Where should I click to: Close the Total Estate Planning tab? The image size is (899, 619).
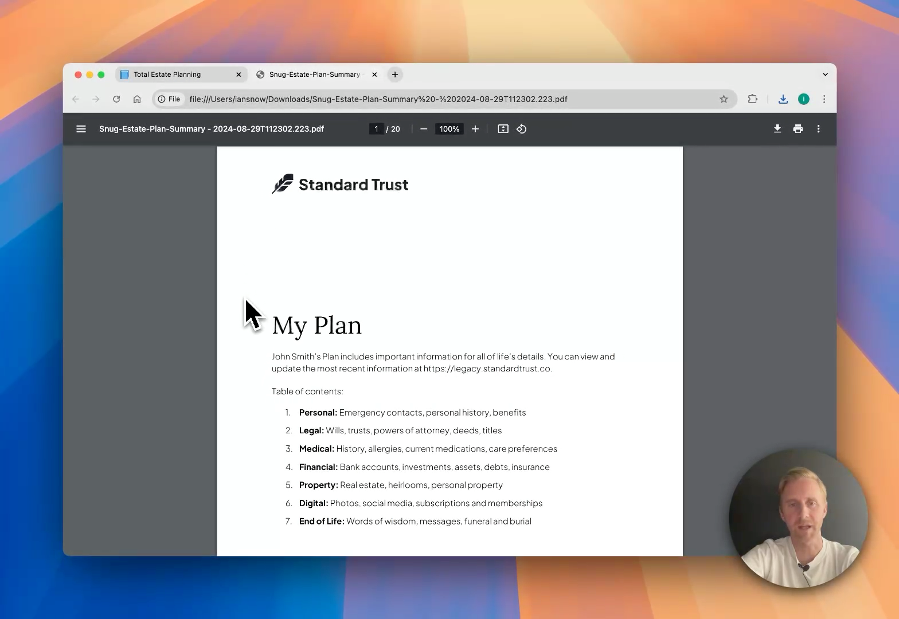point(239,75)
